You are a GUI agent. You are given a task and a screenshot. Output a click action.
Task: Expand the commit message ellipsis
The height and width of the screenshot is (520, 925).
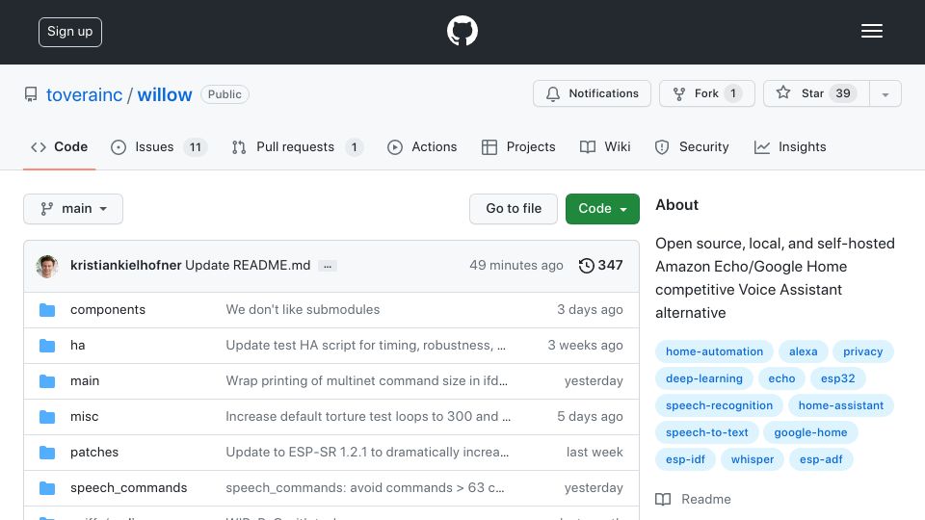[328, 266]
